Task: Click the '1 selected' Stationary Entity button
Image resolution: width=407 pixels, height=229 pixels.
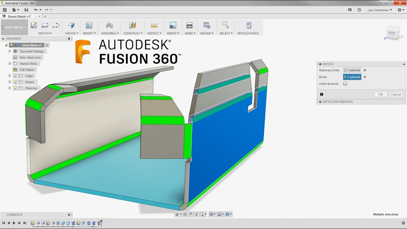Action: 352,70
